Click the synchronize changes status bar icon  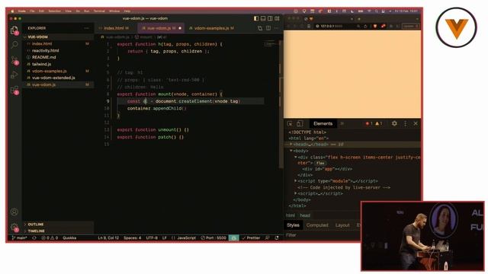tap(34, 238)
